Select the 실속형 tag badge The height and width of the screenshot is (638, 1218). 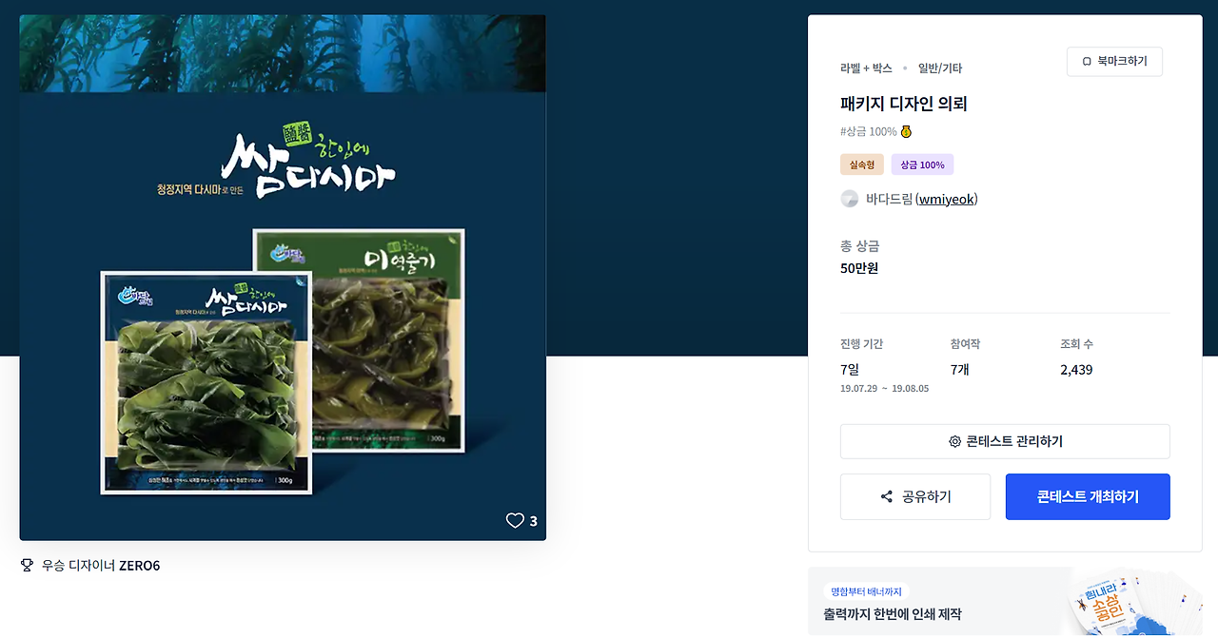[862, 164]
